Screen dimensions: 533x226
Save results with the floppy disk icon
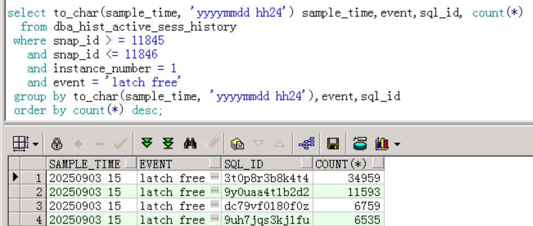click(333, 144)
